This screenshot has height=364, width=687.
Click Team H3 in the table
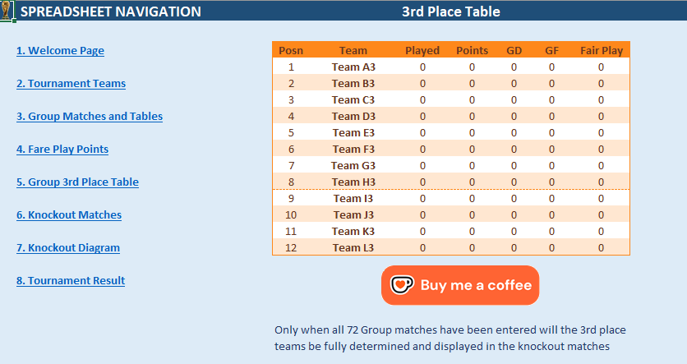coord(353,182)
